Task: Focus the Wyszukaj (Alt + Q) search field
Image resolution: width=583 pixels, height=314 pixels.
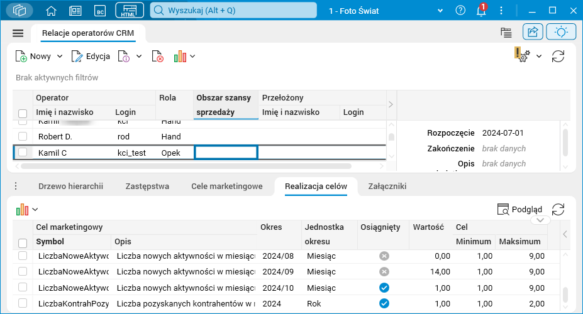Action: pyautogui.click(x=233, y=11)
